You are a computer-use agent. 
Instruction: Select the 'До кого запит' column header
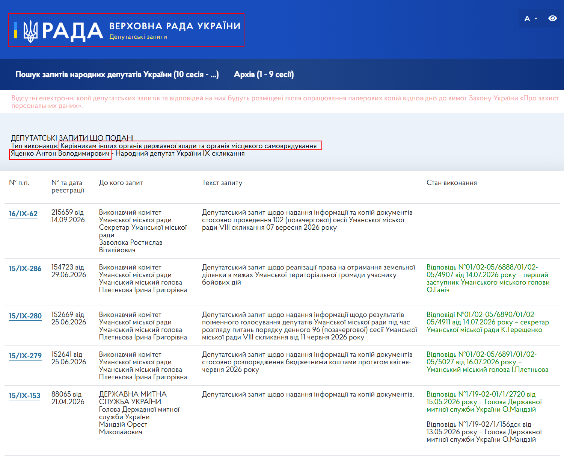point(121,183)
